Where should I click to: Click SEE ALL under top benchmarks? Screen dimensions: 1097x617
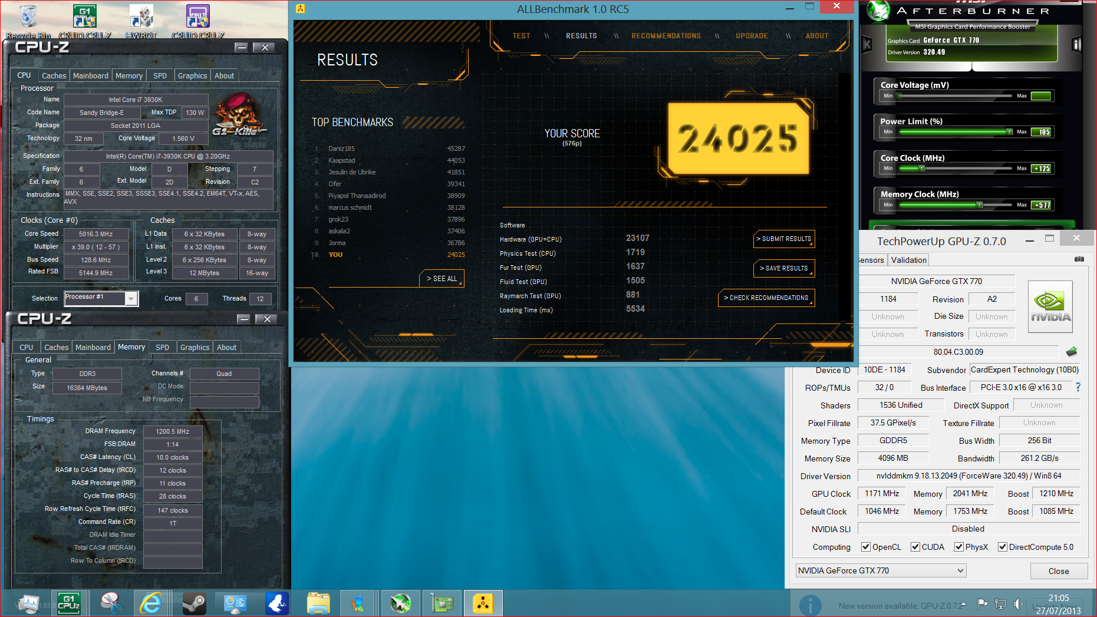(x=442, y=278)
